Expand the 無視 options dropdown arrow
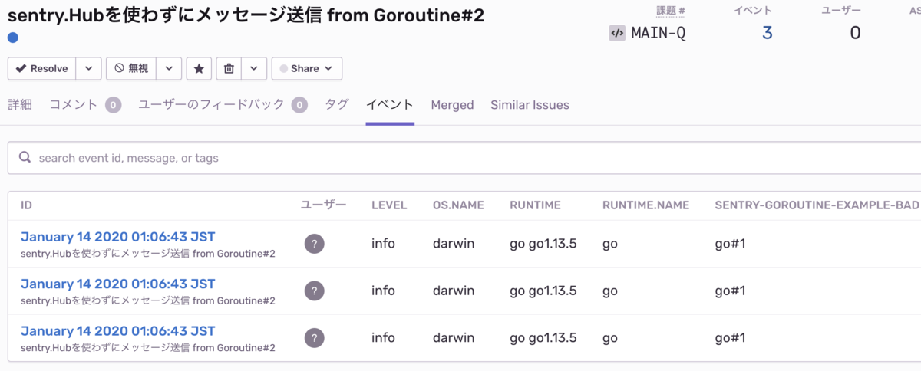Viewport: 921px width, 371px height. coord(169,68)
